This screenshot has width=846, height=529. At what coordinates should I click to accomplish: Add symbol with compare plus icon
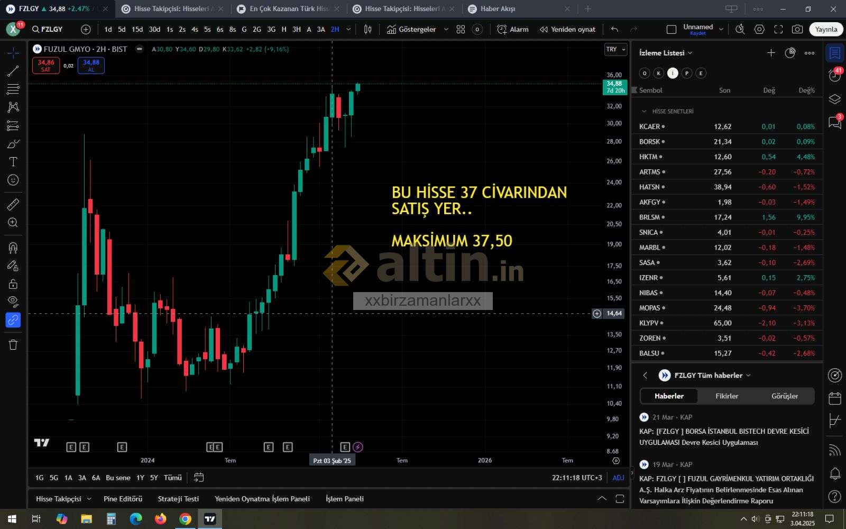point(86,30)
